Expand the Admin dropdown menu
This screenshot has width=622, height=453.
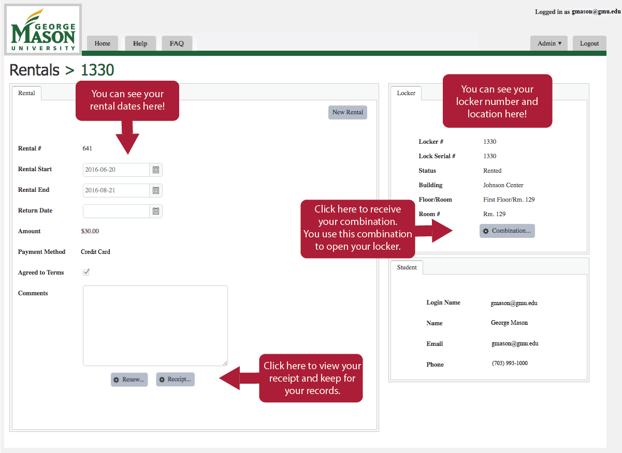pos(549,43)
